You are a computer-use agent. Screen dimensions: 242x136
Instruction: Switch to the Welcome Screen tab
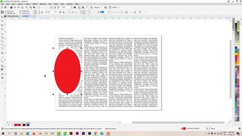pyautogui.click(x=13, y=16)
